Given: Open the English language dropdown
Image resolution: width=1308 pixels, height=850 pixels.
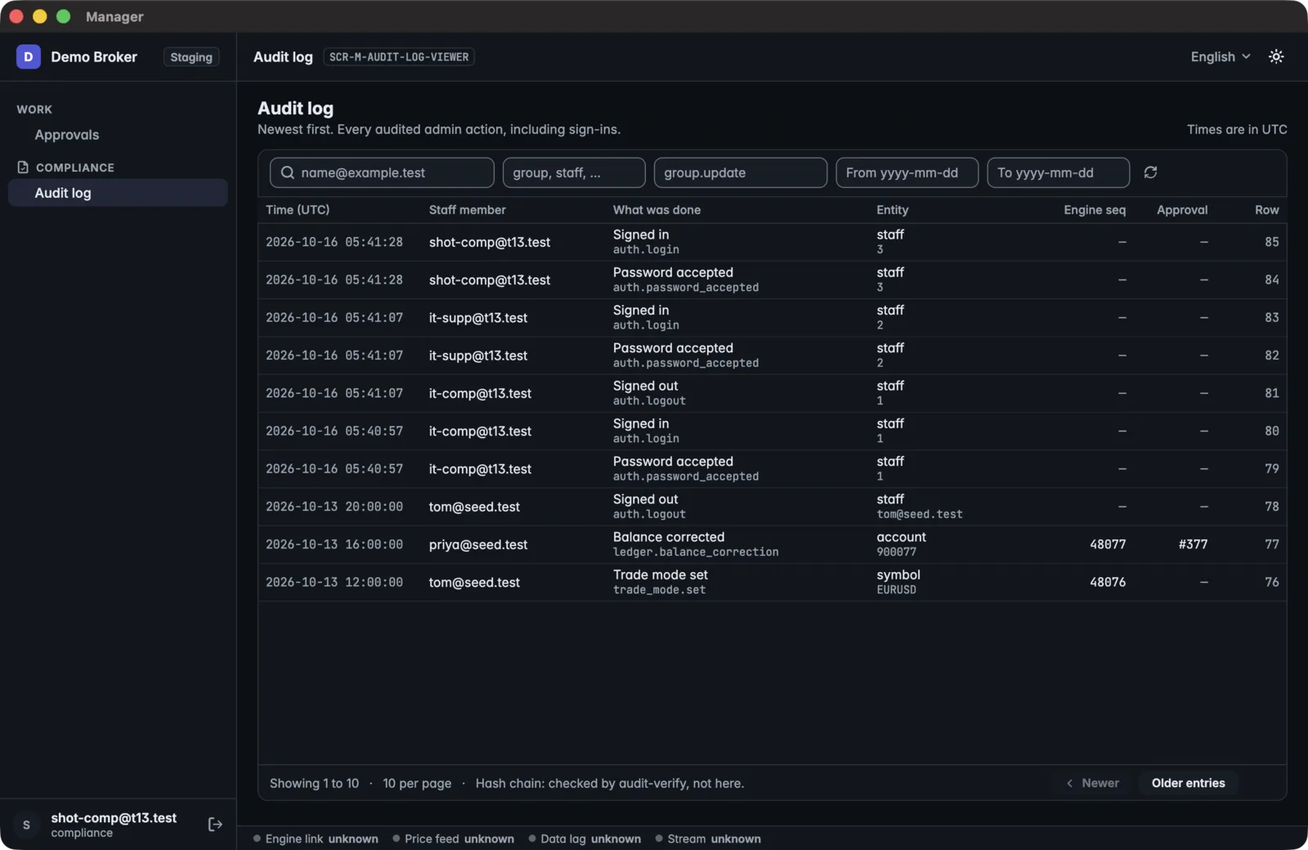Looking at the screenshot, I should [1221, 56].
